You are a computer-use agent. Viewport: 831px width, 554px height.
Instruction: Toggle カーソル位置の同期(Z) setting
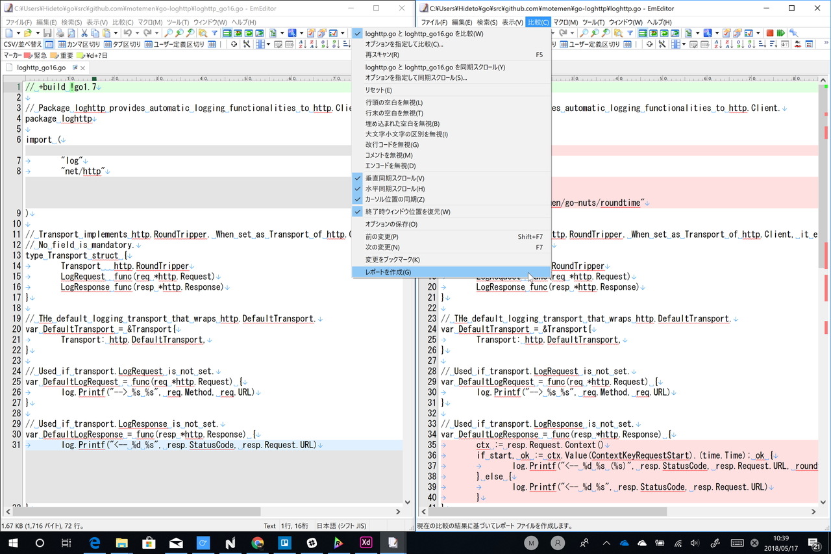pyautogui.click(x=395, y=199)
